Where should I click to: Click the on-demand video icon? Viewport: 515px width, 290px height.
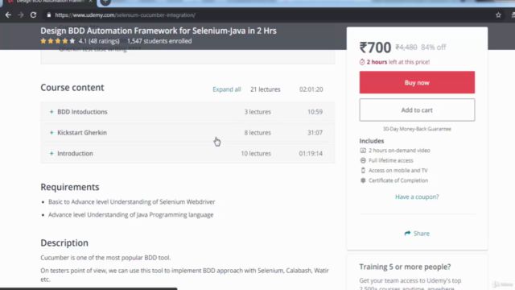(363, 151)
